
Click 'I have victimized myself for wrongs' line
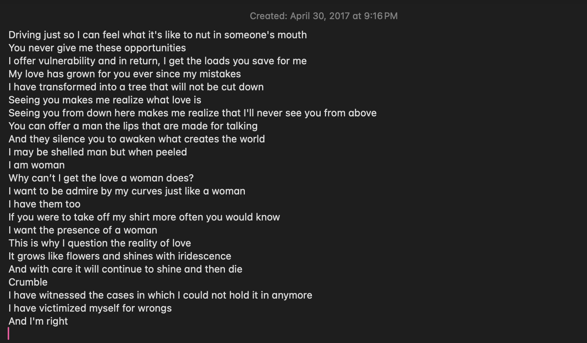pos(90,308)
